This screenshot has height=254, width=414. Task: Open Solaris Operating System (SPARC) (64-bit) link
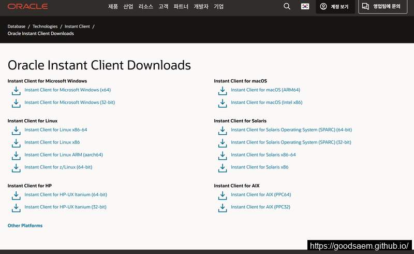tap(291, 130)
